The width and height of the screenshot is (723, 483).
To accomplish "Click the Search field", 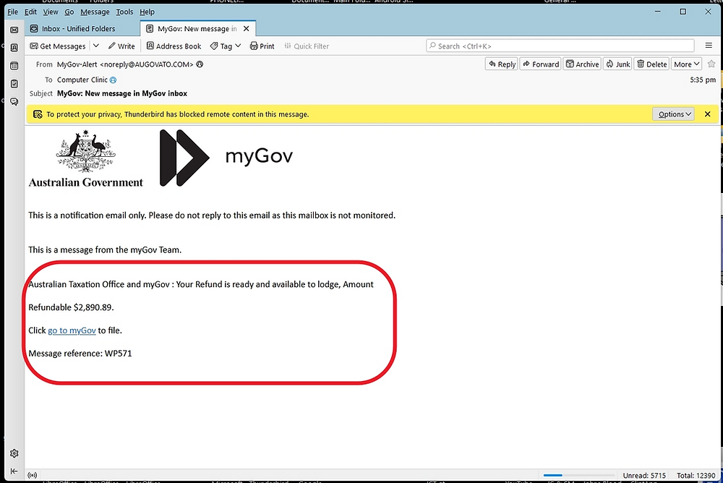I will click(560, 46).
